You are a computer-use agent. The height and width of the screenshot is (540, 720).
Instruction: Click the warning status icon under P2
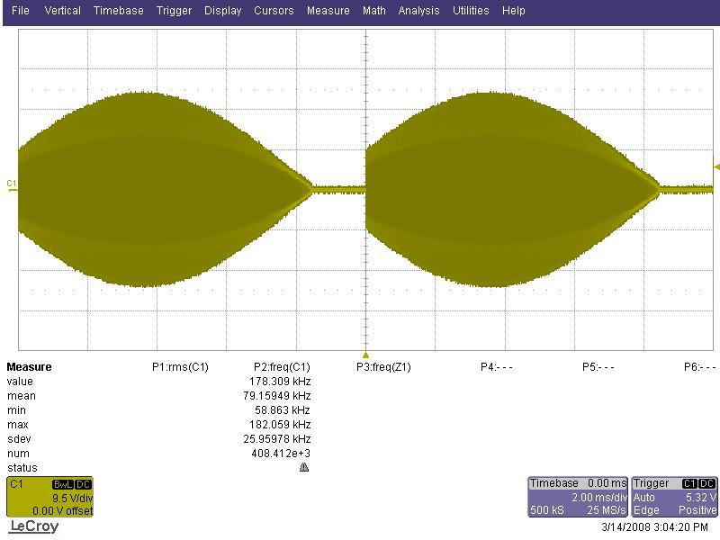pyautogui.click(x=304, y=467)
